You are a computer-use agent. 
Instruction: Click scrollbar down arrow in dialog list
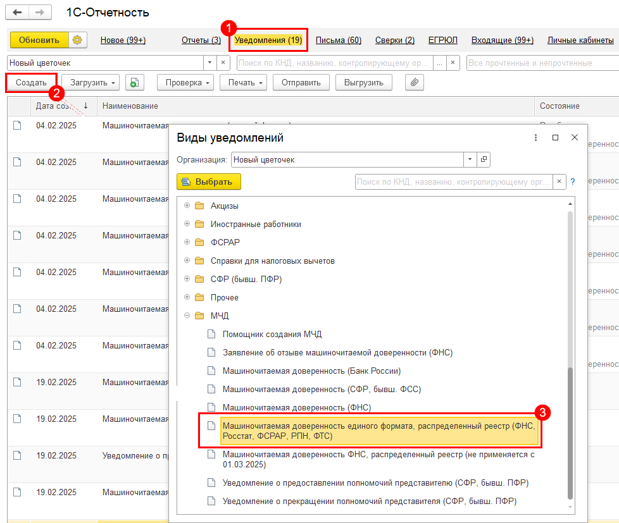click(x=570, y=507)
